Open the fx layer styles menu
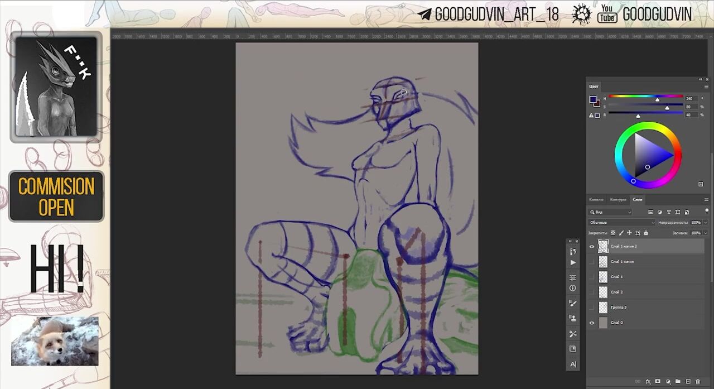This screenshot has width=714, height=389. click(648, 382)
